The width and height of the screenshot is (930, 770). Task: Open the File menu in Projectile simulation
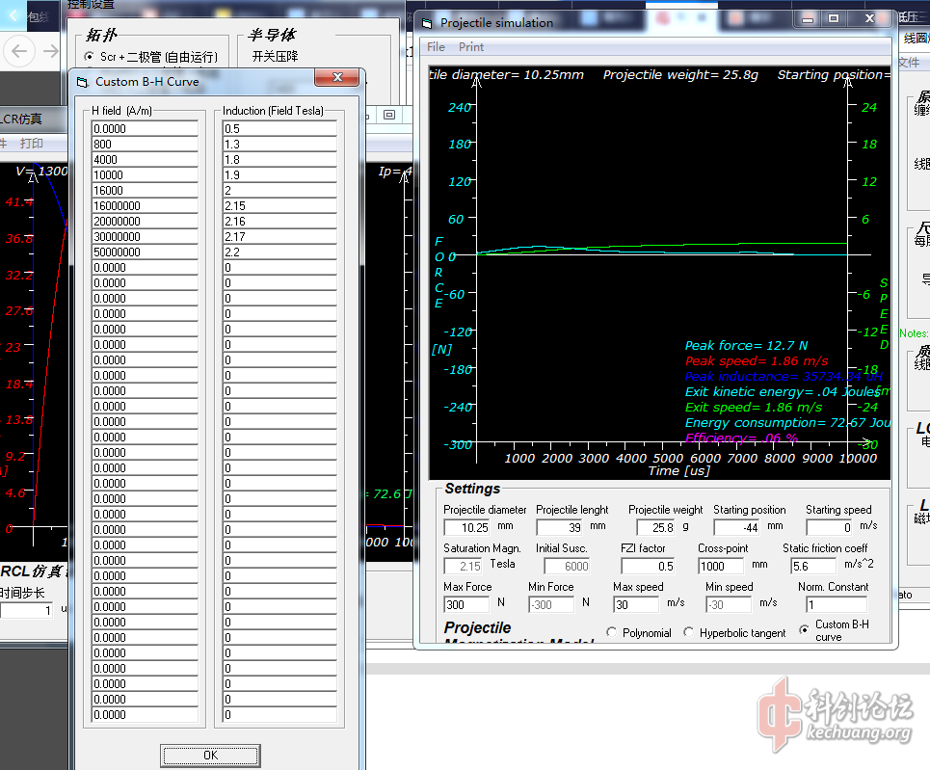point(436,47)
